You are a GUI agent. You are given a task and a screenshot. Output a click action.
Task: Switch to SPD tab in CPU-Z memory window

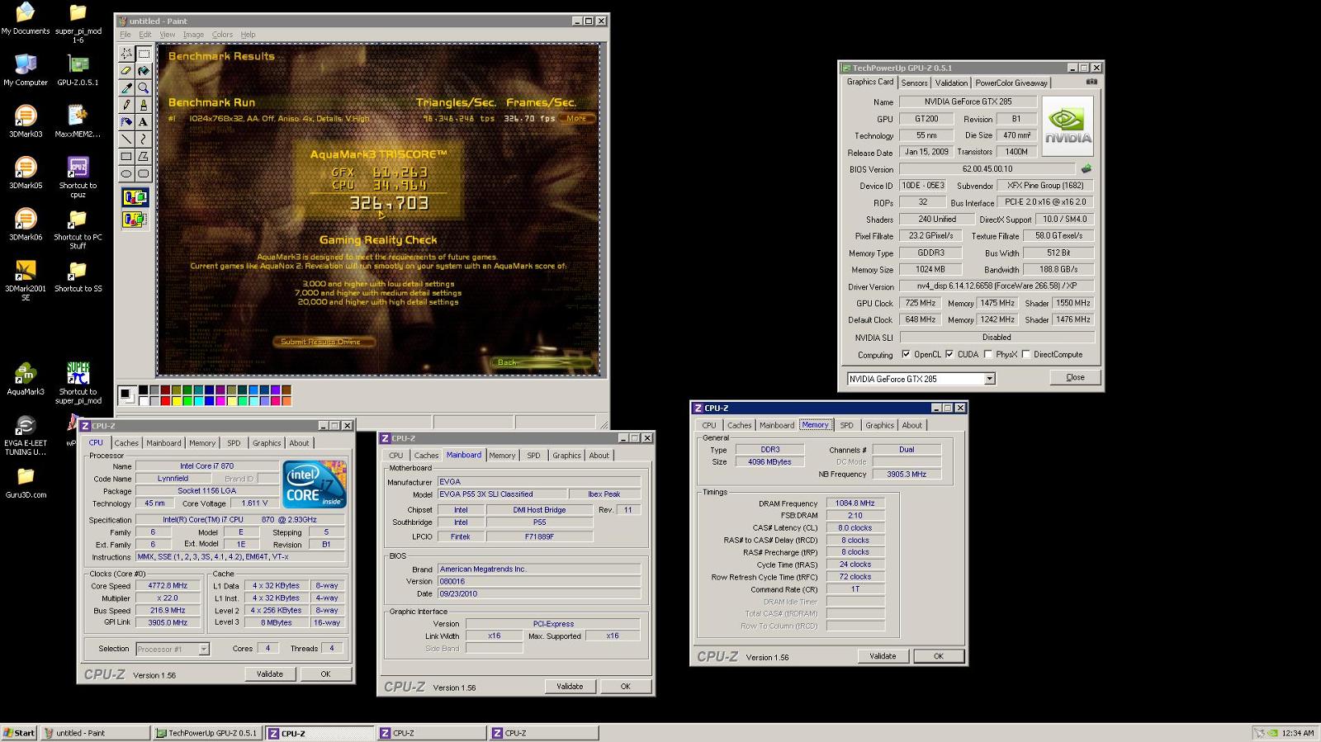pos(846,425)
